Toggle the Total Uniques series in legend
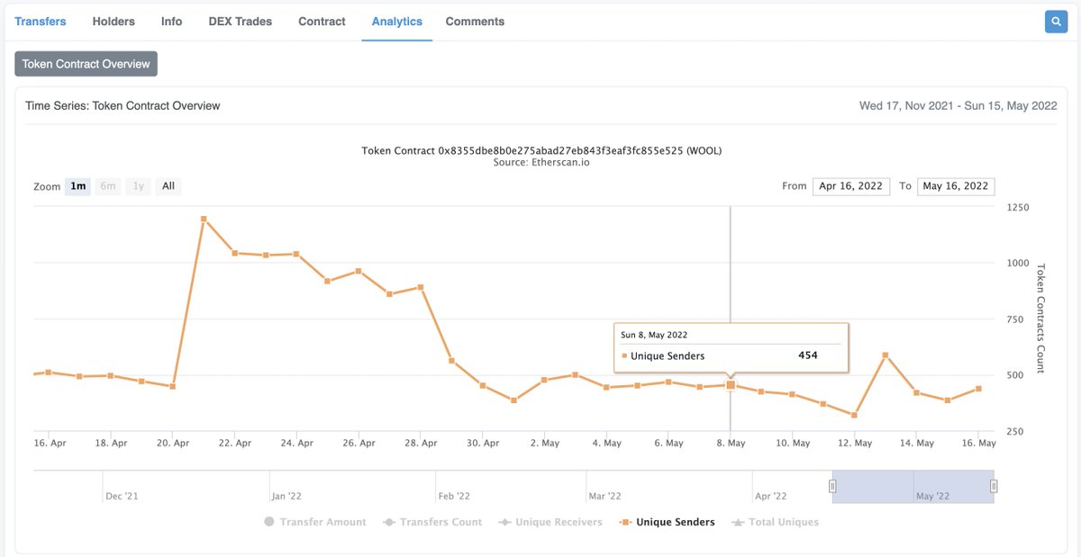1081x557 pixels. 776,522
